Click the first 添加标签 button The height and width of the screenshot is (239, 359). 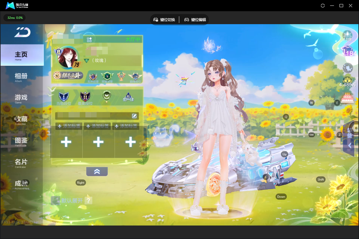click(69, 126)
